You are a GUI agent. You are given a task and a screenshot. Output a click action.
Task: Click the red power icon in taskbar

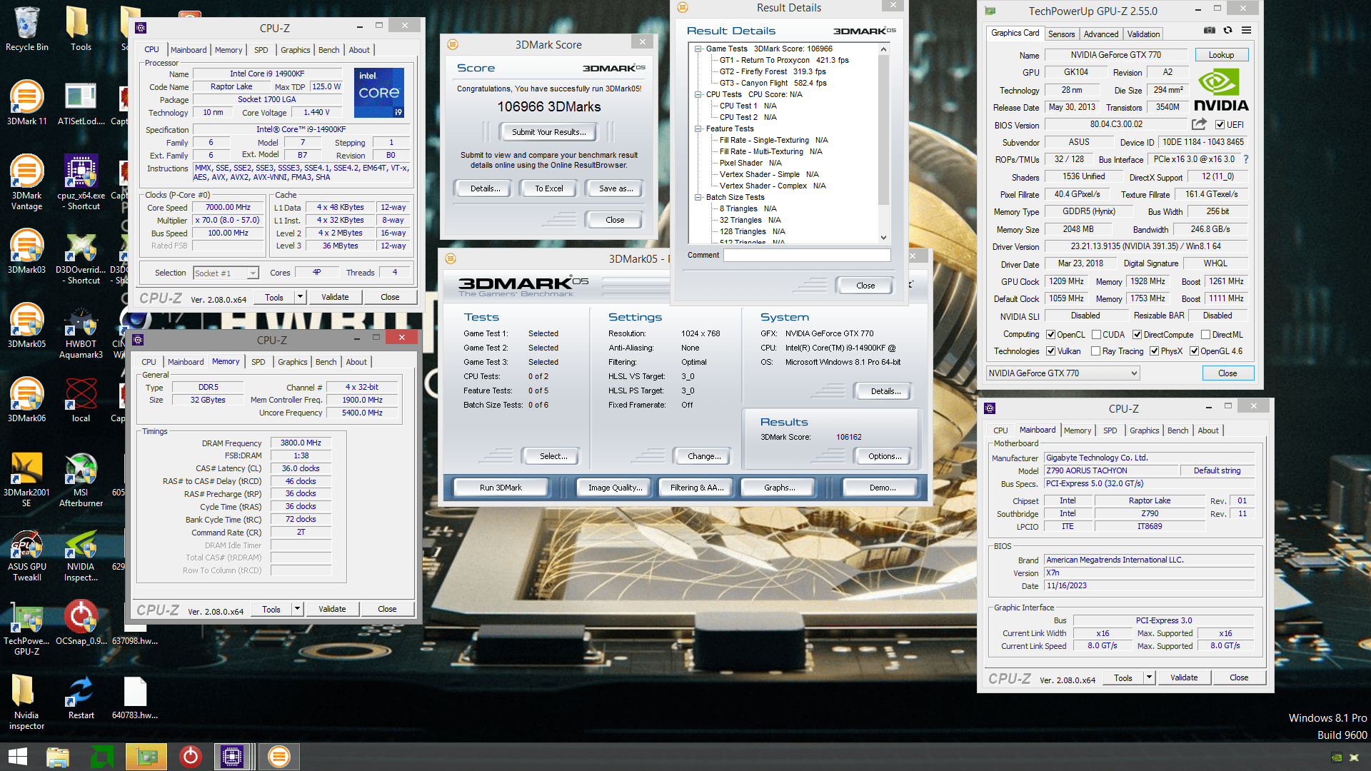coord(190,757)
